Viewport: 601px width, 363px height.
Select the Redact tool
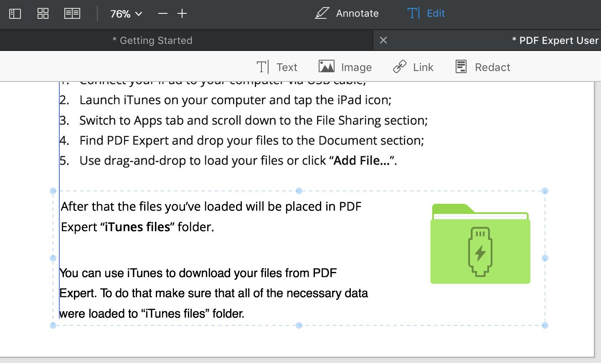coord(483,67)
